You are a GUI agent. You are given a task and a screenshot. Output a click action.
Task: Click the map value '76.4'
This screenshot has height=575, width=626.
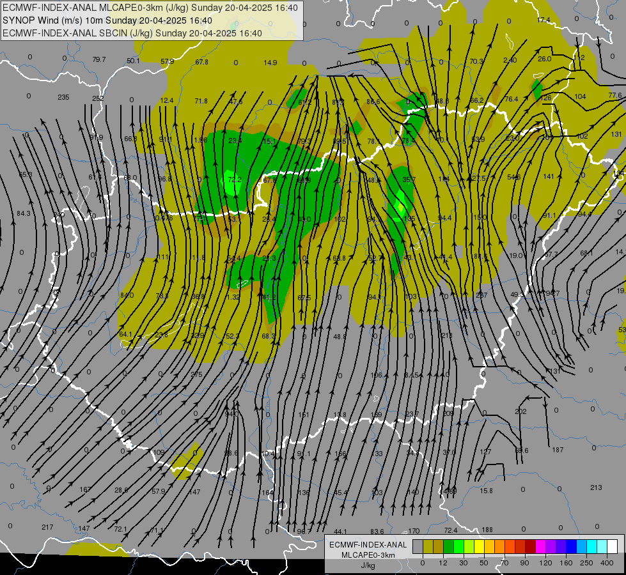[x=512, y=99]
